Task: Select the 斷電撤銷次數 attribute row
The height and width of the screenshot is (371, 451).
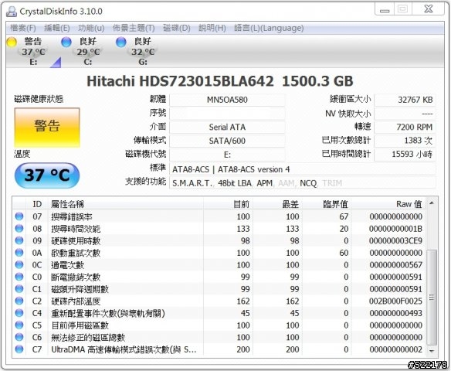Action: pyautogui.click(x=219, y=277)
